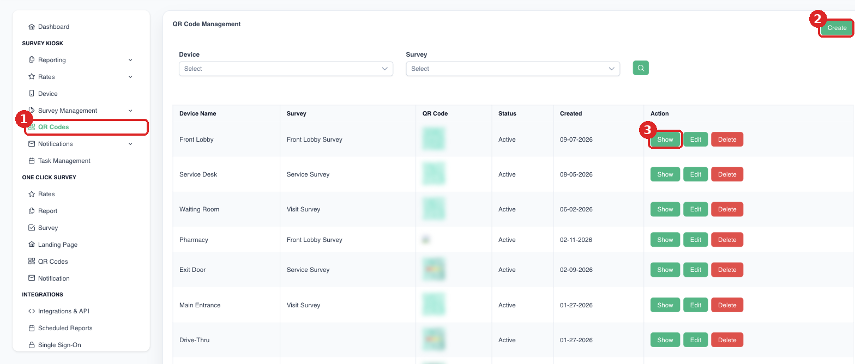Open Integrations & API code icon
The height and width of the screenshot is (364, 855).
tap(32, 311)
